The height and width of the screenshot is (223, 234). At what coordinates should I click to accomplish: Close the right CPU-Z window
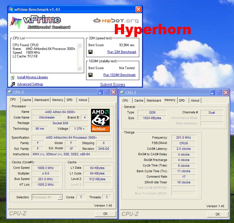coord(226,93)
